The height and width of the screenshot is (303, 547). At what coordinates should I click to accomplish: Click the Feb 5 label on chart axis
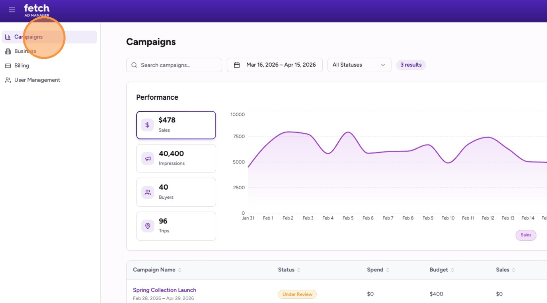pos(348,218)
